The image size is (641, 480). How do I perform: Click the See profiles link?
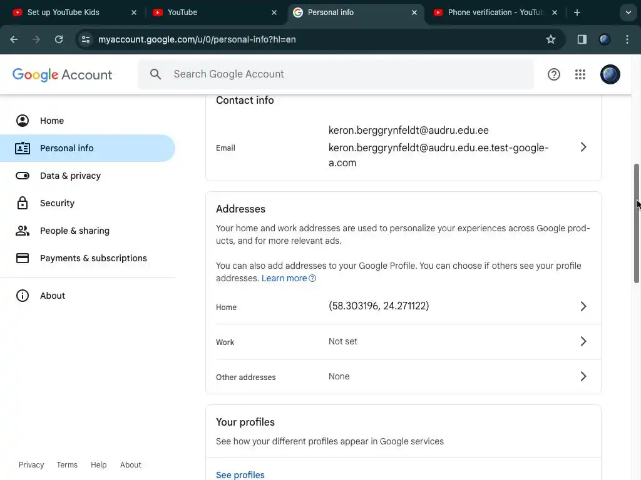[x=240, y=475]
